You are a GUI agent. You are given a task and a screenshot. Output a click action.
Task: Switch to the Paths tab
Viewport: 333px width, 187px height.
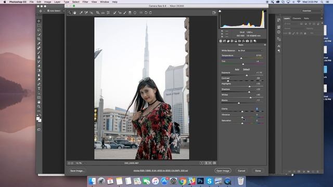point(306,19)
